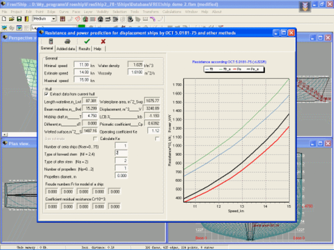Click the Propellers diameter input field
Image resolution: width=334 pixels, height=250 pixels.
[x=121, y=175]
